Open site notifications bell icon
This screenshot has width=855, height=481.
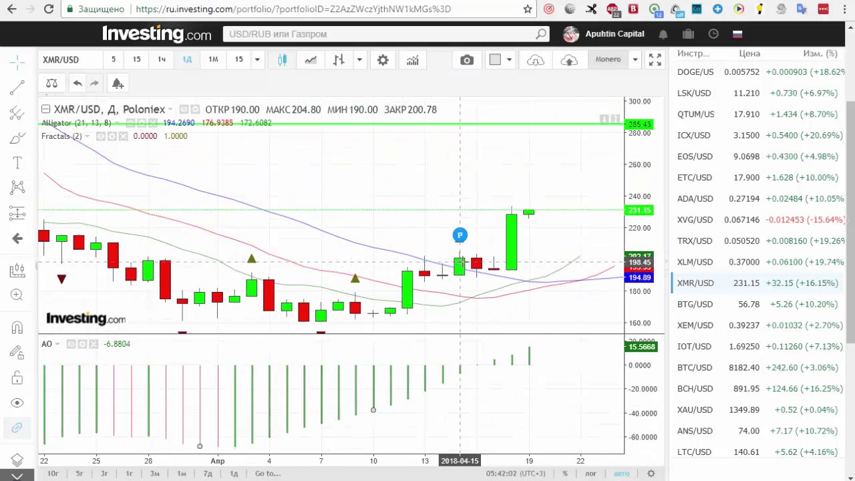pos(663,34)
